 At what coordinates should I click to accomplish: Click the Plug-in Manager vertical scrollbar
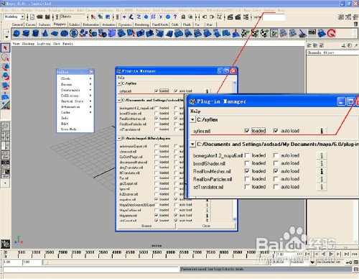tap(234, 150)
